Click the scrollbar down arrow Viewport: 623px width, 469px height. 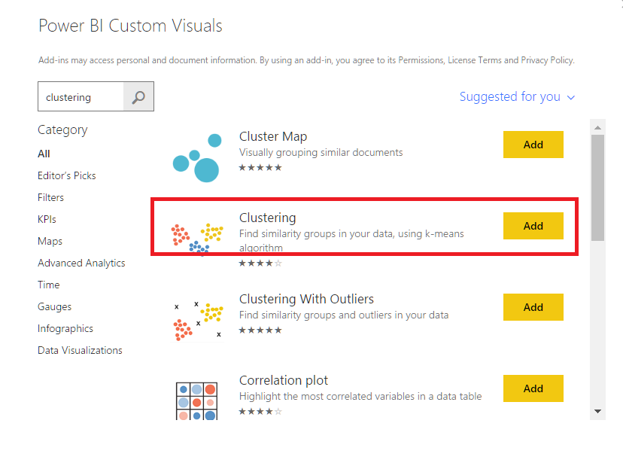[x=597, y=411]
